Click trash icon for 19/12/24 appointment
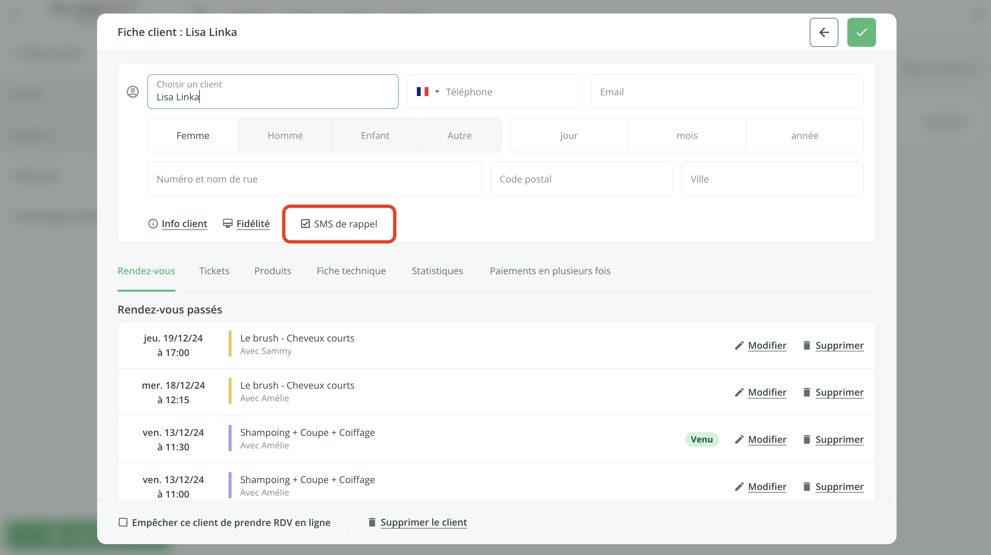 [x=807, y=345]
